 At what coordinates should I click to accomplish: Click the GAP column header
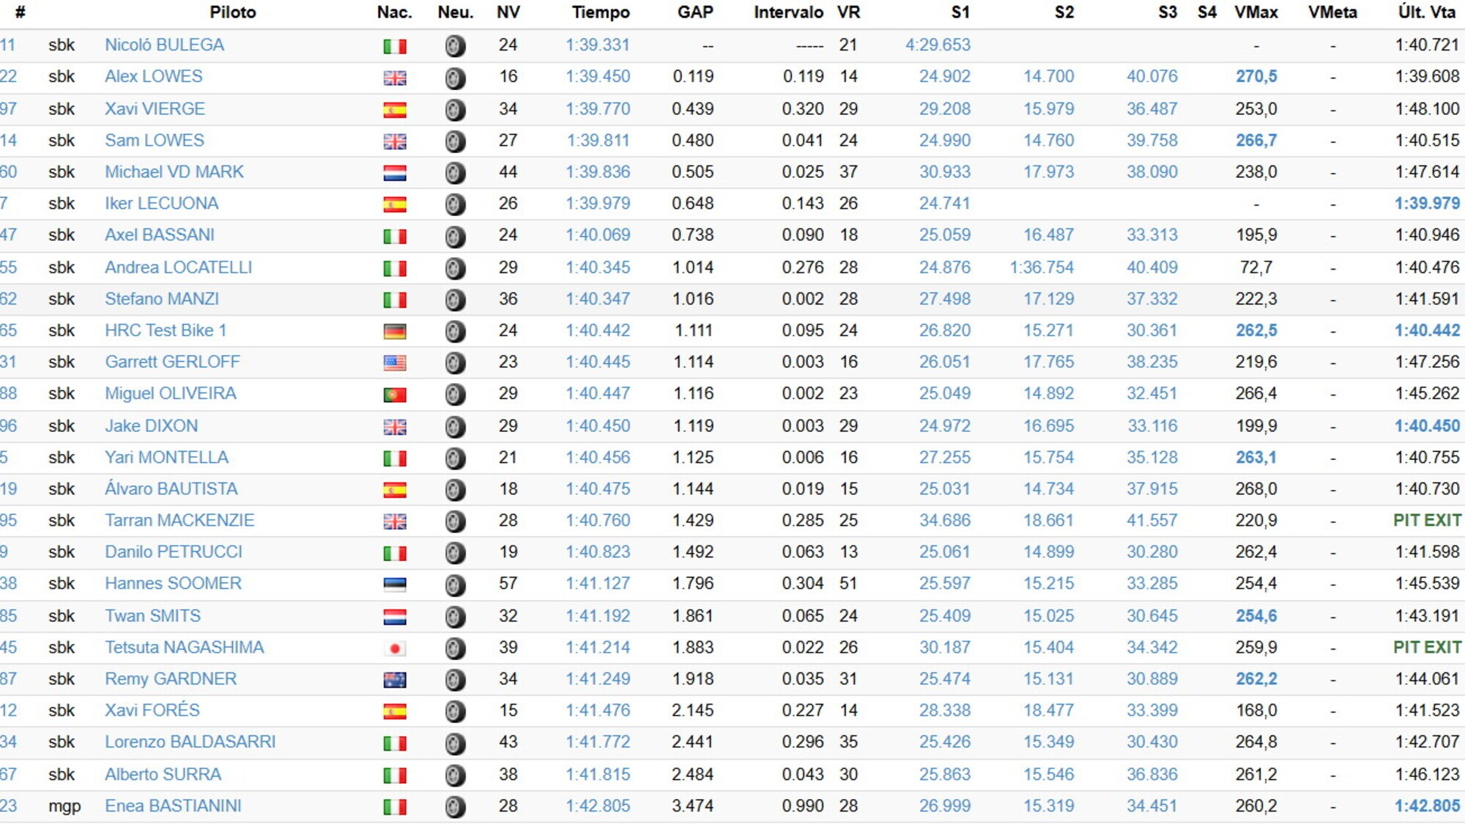(694, 12)
